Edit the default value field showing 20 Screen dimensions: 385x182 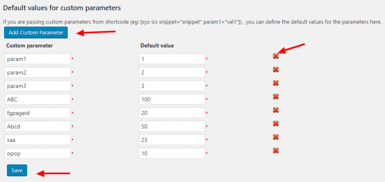point(172,112)
